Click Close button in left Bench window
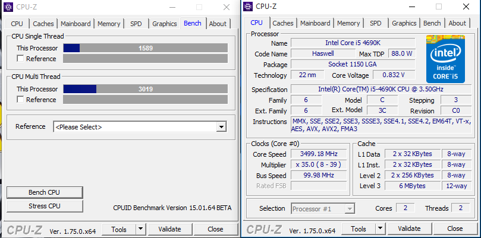 [x=215, y=229]
